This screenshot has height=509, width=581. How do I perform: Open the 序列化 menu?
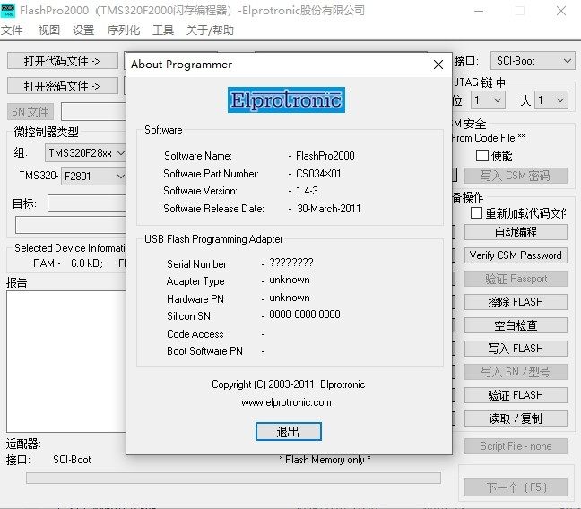[x=124, y=30]
